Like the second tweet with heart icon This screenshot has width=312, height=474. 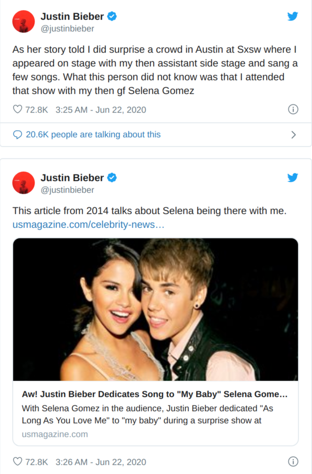coord(18,462)
